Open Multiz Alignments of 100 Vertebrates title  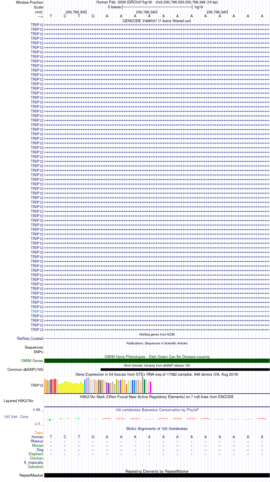coord(157,429)
